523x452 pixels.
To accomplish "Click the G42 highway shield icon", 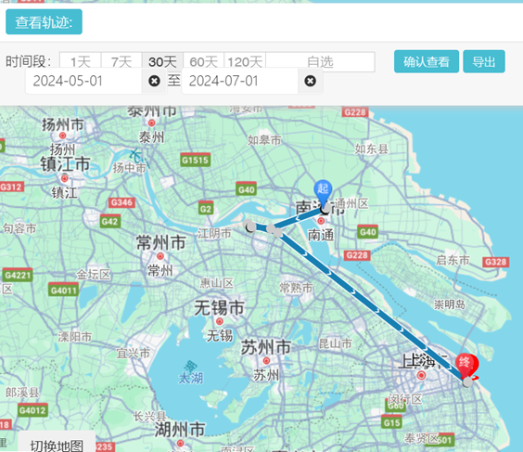I will coord(110,221).
